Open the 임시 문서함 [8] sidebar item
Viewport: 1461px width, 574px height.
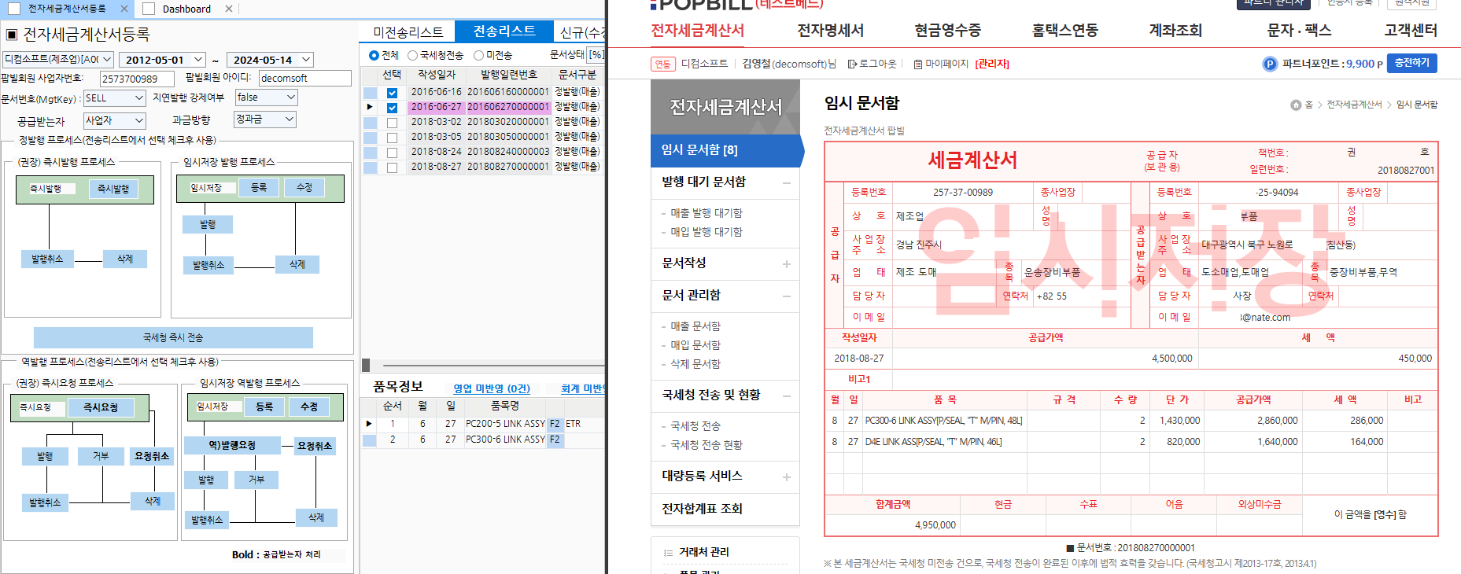click(725, 150)
